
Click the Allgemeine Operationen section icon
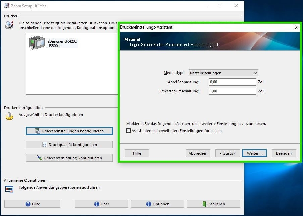(9, 190)
